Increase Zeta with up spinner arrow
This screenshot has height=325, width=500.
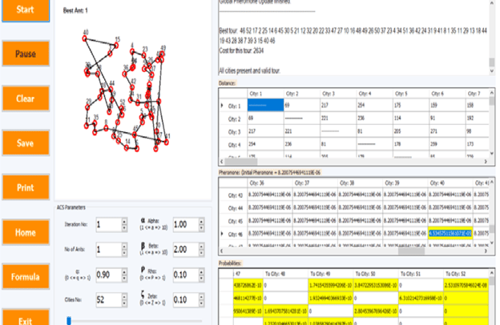coord(202,297)
